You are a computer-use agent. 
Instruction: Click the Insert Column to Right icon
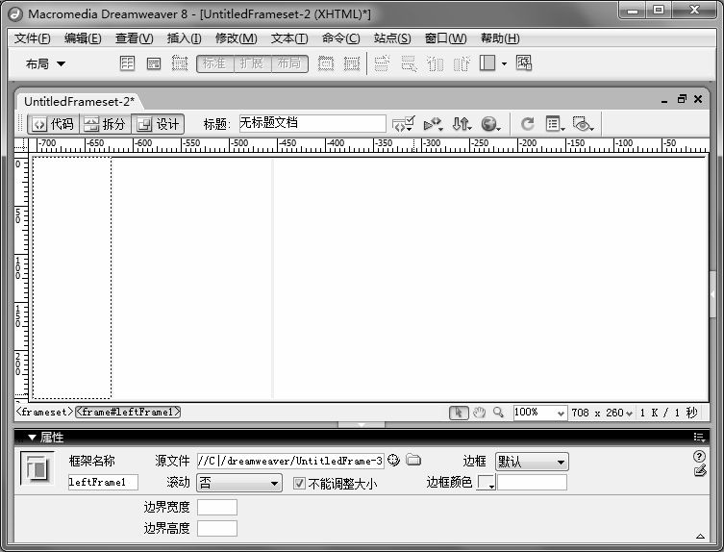coord(462,63)
